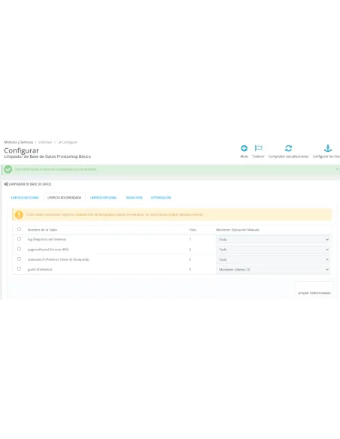This screenshot has width=340, height=439.
Task: Switch to the Limpieza Opcional tab
Action: [103, 198]
